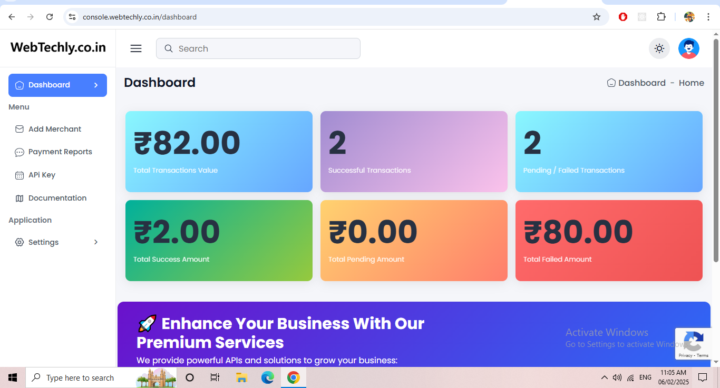Open Documentation using its book icon
This screenshot has height=388, width=720.
click(x=19, y=198)
